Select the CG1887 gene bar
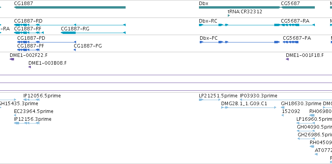Viewport: 332px width, 164px height. pyautogui.click(x=70, y=7)
